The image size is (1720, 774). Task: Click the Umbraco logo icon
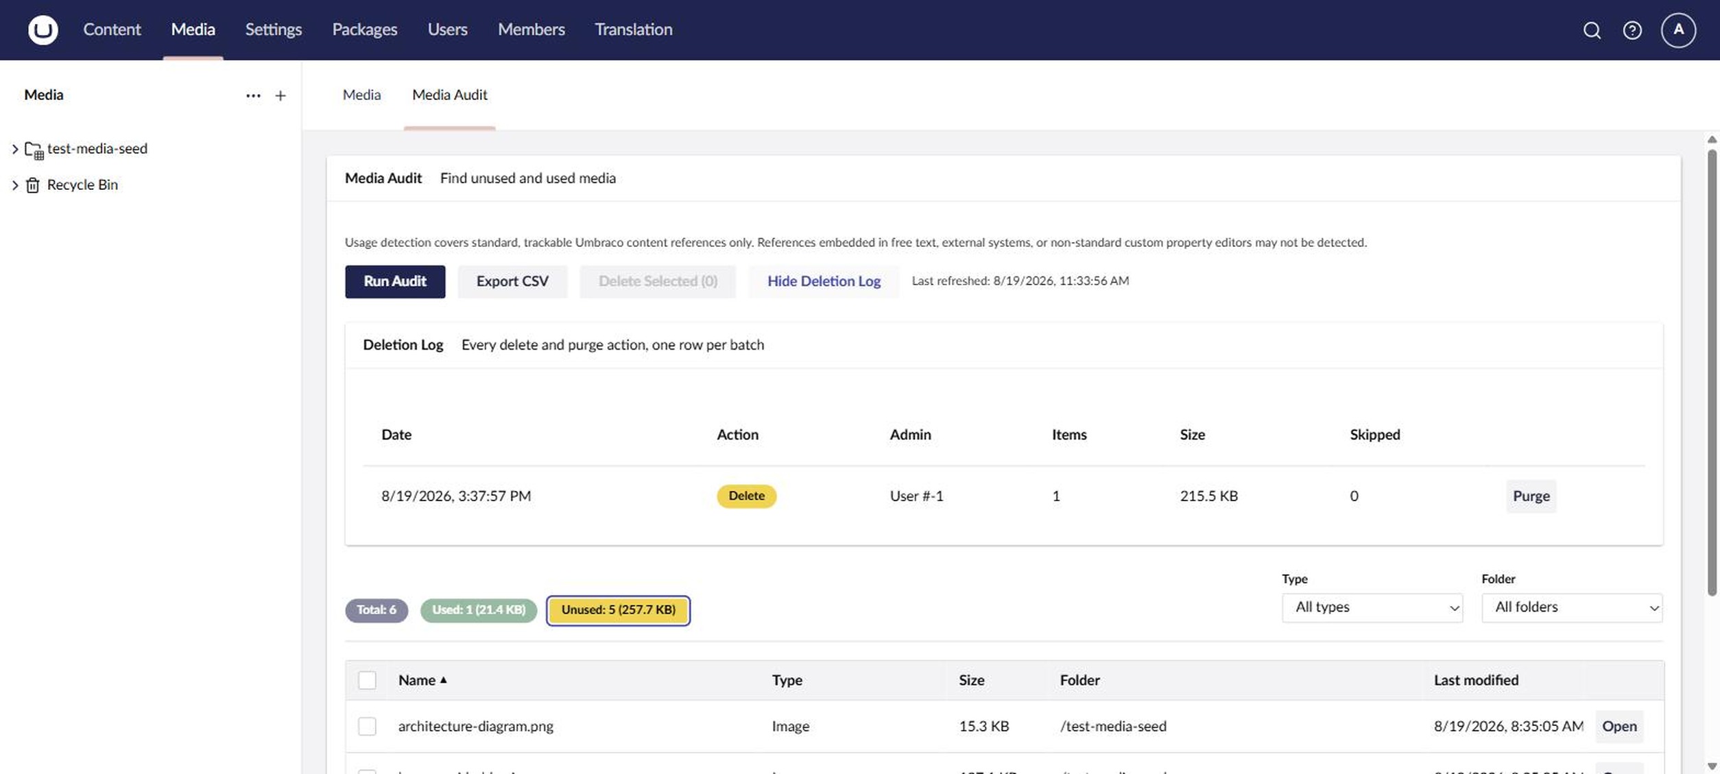(43, 29)
